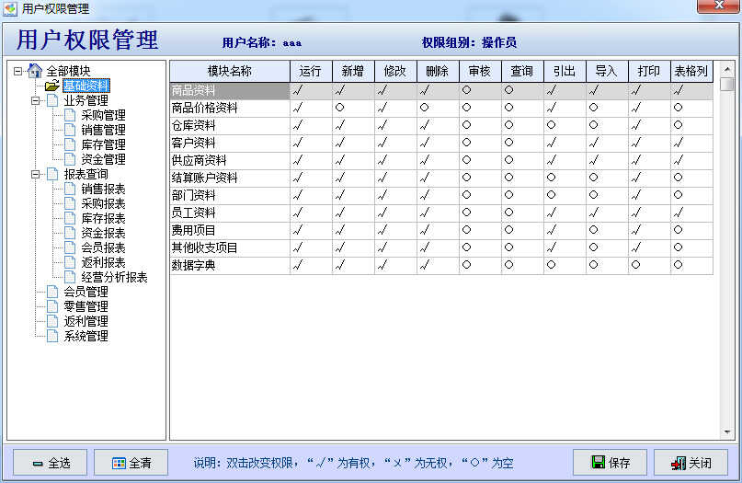Toggle 删除 permission for 部门资料
This screenshot has width=742, height=483.
439,195
